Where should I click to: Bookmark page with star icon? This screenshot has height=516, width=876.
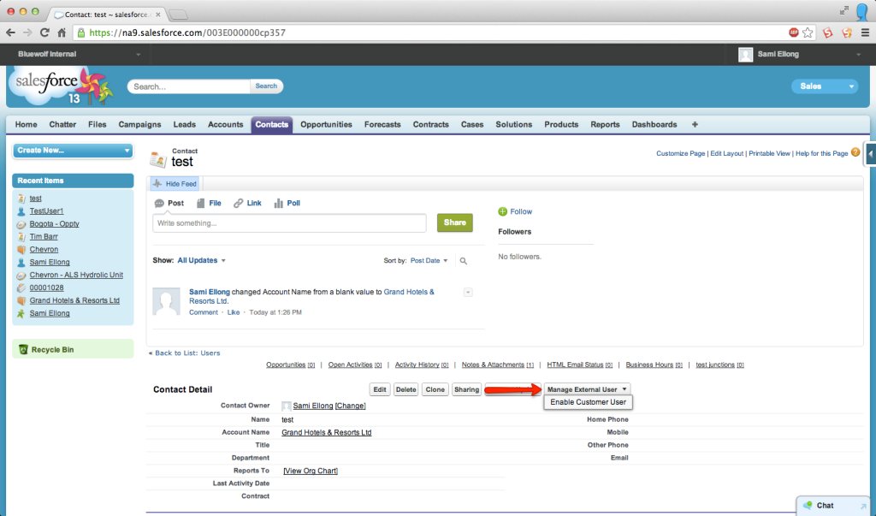pos(808,33)
